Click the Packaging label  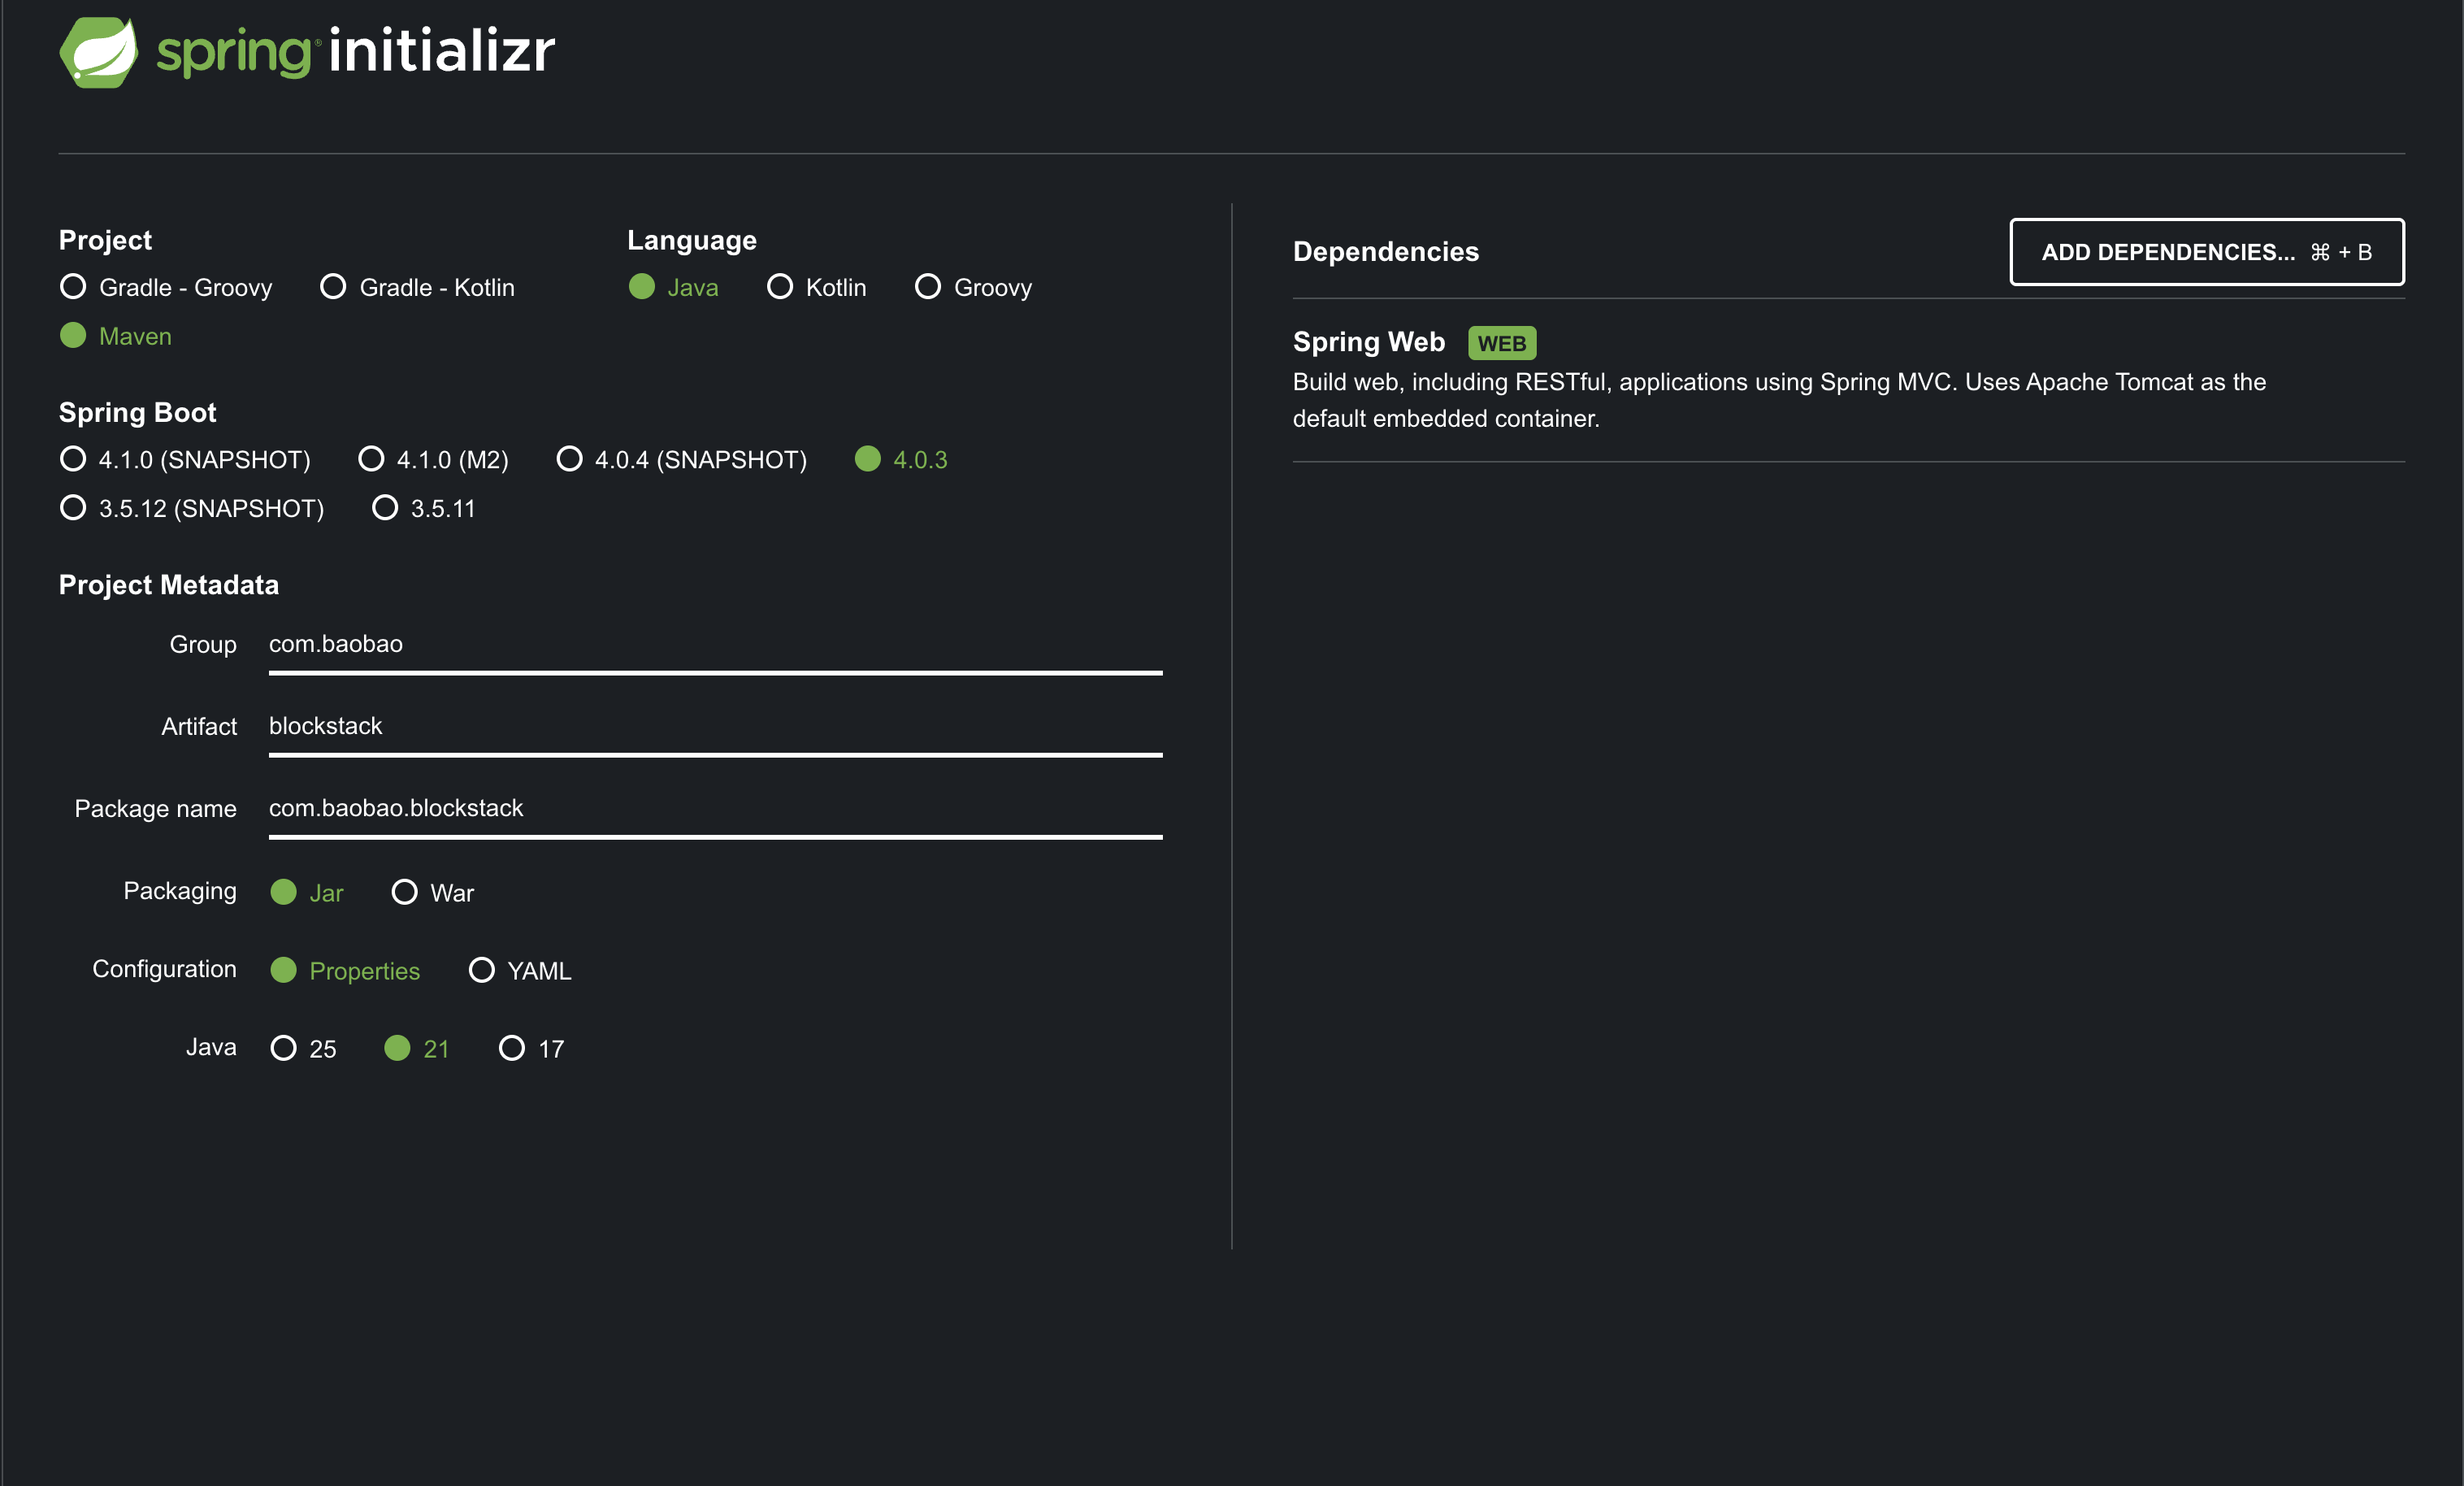(x=180, y=891)
